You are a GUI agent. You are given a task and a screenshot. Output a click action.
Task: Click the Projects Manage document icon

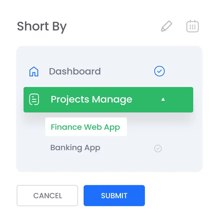34,99
